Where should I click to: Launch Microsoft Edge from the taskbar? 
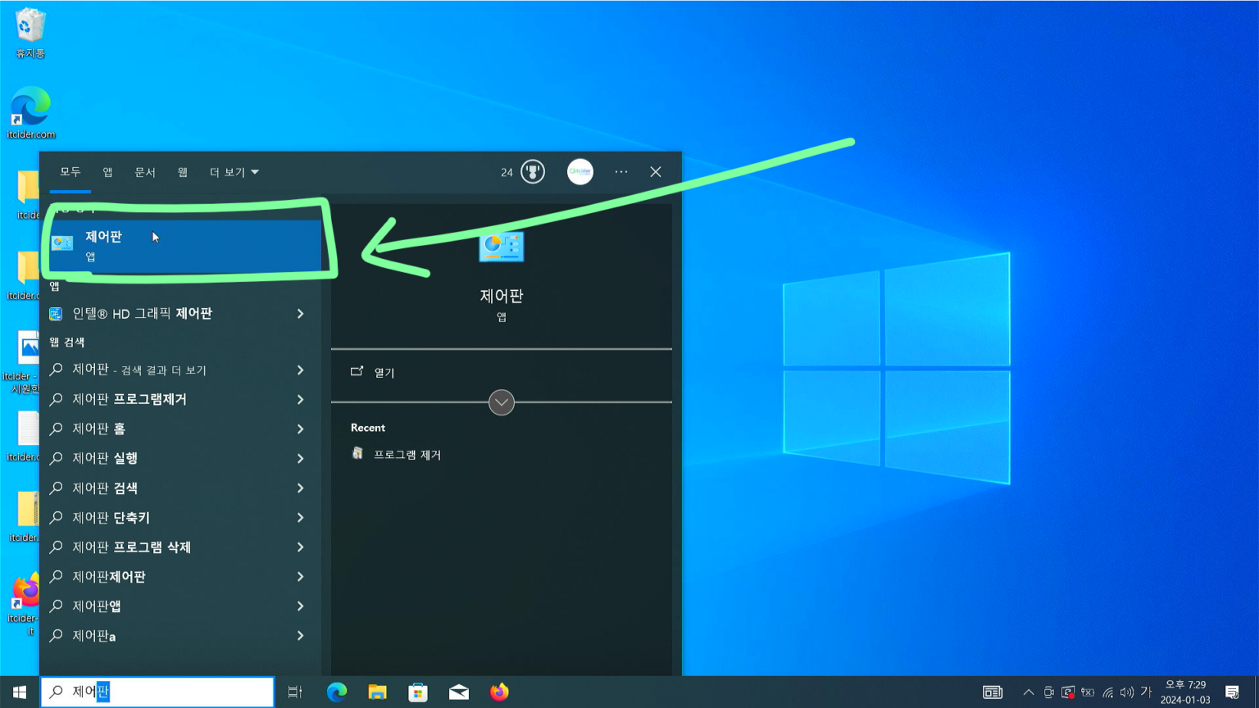pos(337,692)
